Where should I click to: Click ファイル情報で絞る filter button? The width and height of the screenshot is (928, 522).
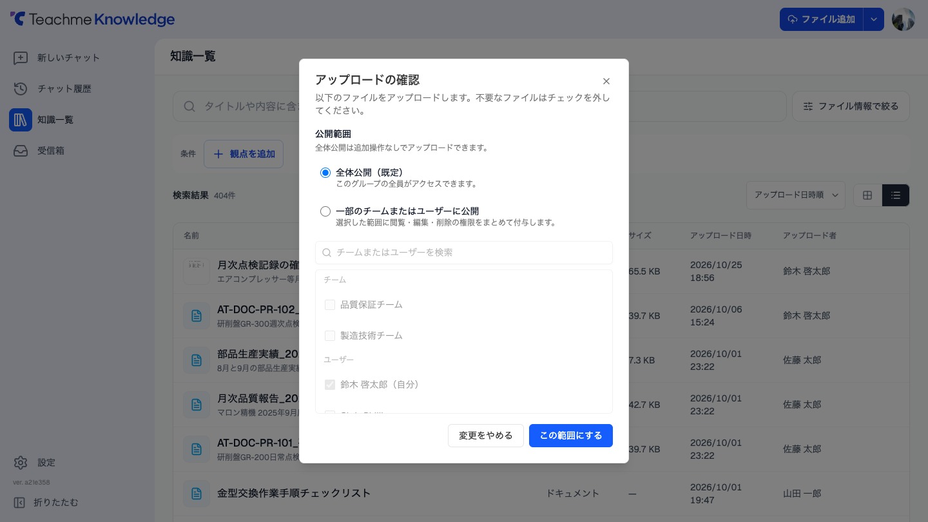coord(851,106)
